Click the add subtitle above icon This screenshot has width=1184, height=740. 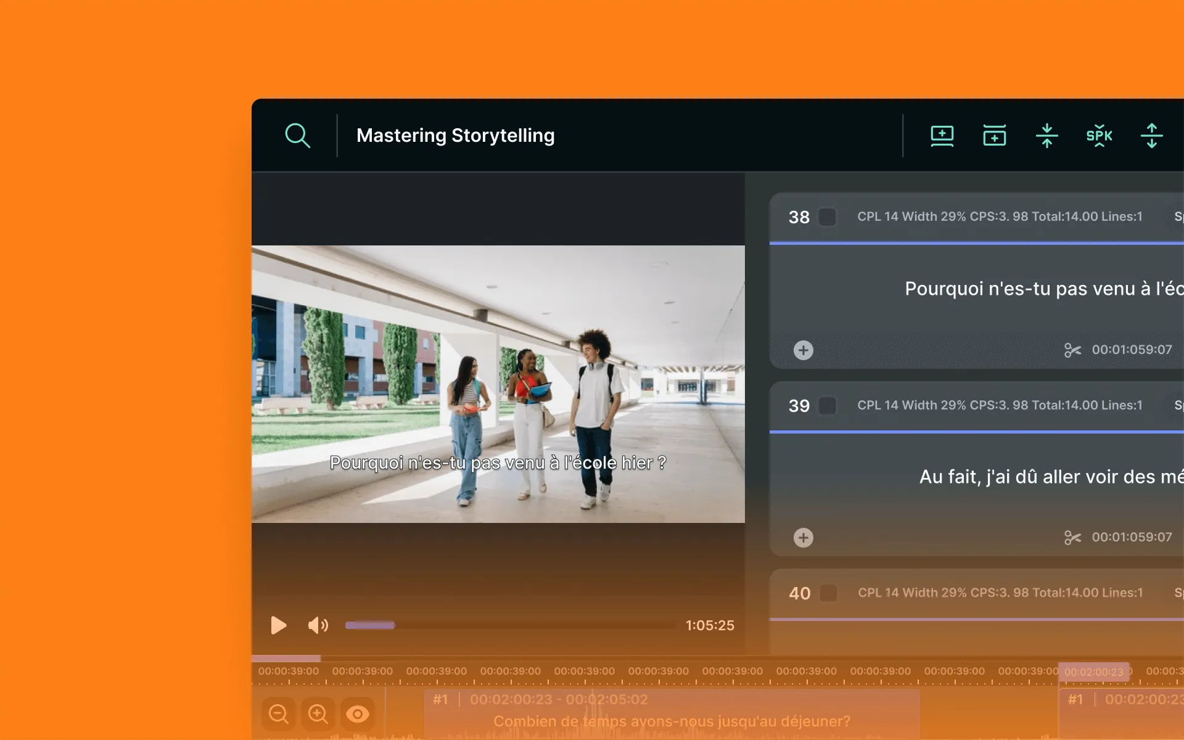pos(994,136)
